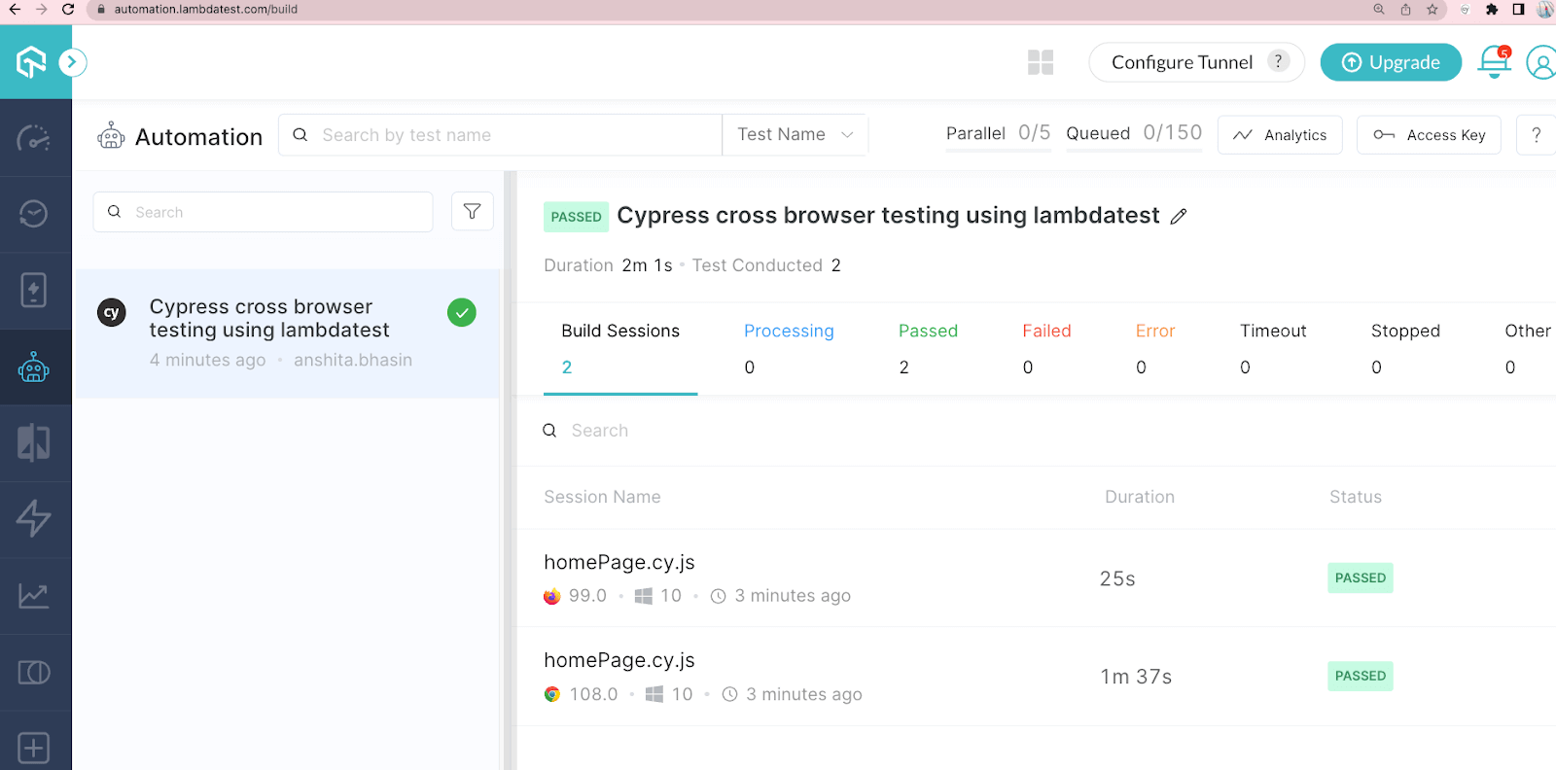The image size is (1556, 770).
Task: Select the Failed tab
Action: click(x=1046, y=348)
